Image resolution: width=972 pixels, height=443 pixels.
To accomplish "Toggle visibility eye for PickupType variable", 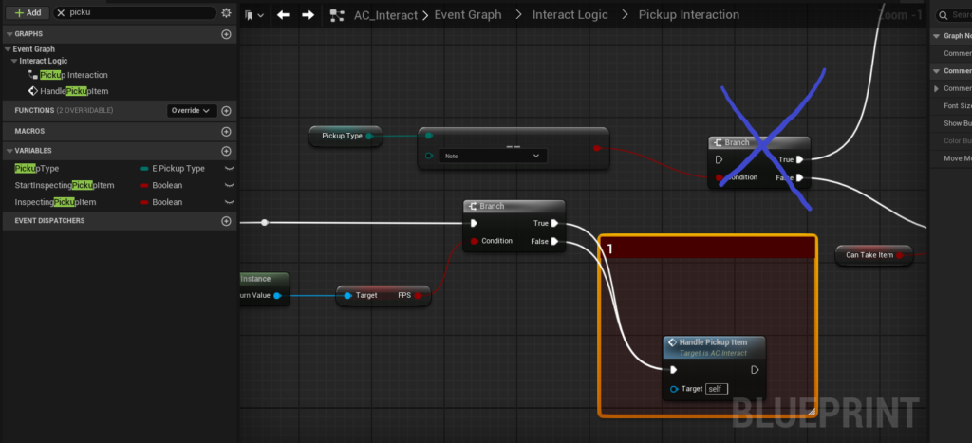I will coord(228,168).
